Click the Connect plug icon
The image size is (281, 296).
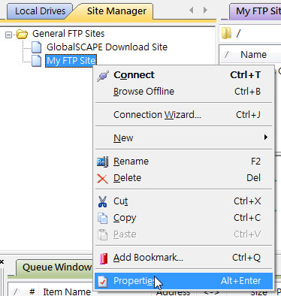click(103, 76)
